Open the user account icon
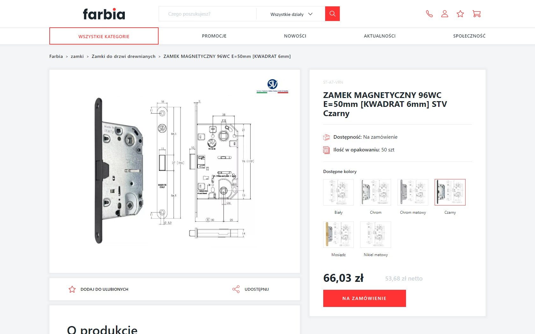Viewport: 535px width, 334px height. click(x=445, y=14)
